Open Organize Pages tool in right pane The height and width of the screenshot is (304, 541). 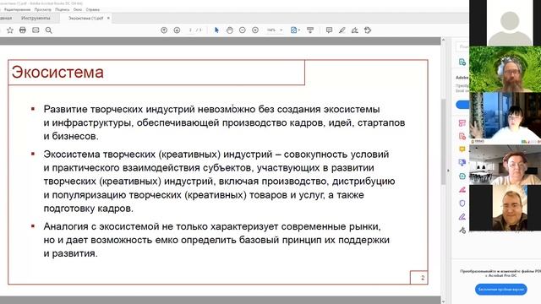[x=462, y=123]
